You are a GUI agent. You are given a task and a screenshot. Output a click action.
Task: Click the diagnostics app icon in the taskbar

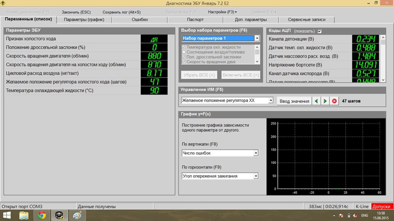pyautogui.click(x=59, y=215)
